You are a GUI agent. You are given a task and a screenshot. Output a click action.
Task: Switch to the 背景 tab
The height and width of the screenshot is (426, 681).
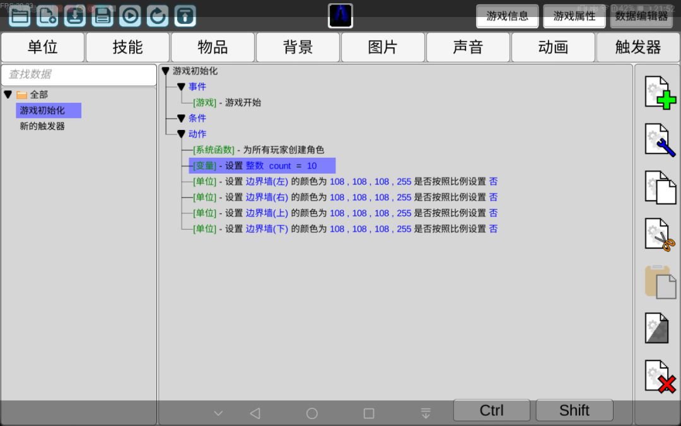pos(298,47)
